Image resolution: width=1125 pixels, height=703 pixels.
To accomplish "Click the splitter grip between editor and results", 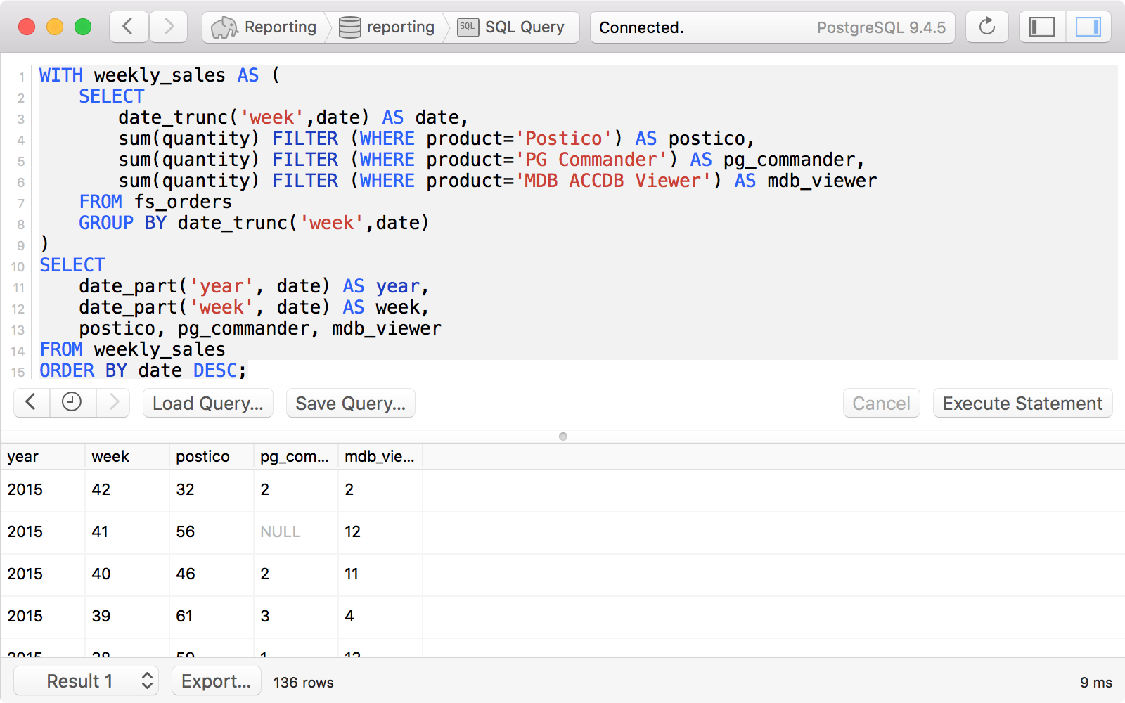I will [562, 436].
